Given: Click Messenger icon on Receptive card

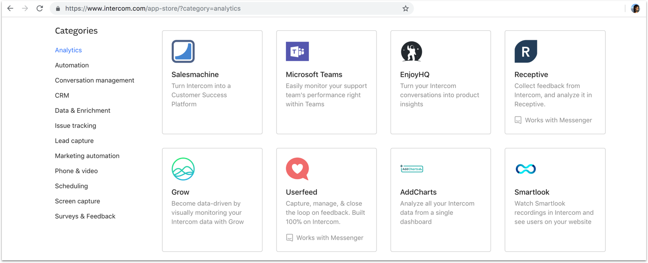Looking at the screenshot, I should tap(518, 120).
